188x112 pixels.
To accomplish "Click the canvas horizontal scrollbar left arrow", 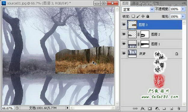I will (72, 108).
